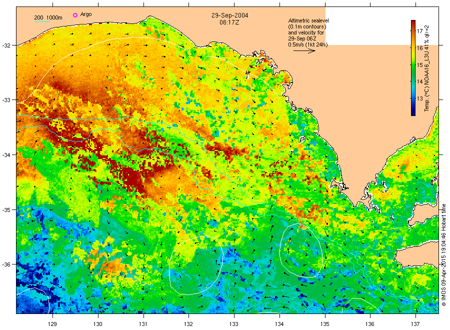Click the 17 value on color bar
This screenshot has height=330, width=450.
(419, 31)
